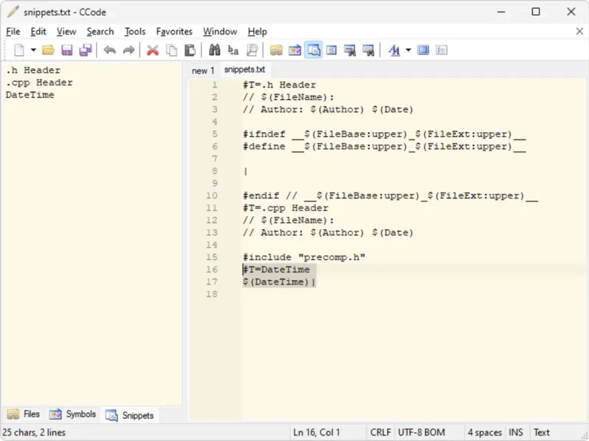The height and width of the screenshot is (441, 589).
Task: Redo the last undone edit
Action: pyautogui.click(x=128, y=50)
